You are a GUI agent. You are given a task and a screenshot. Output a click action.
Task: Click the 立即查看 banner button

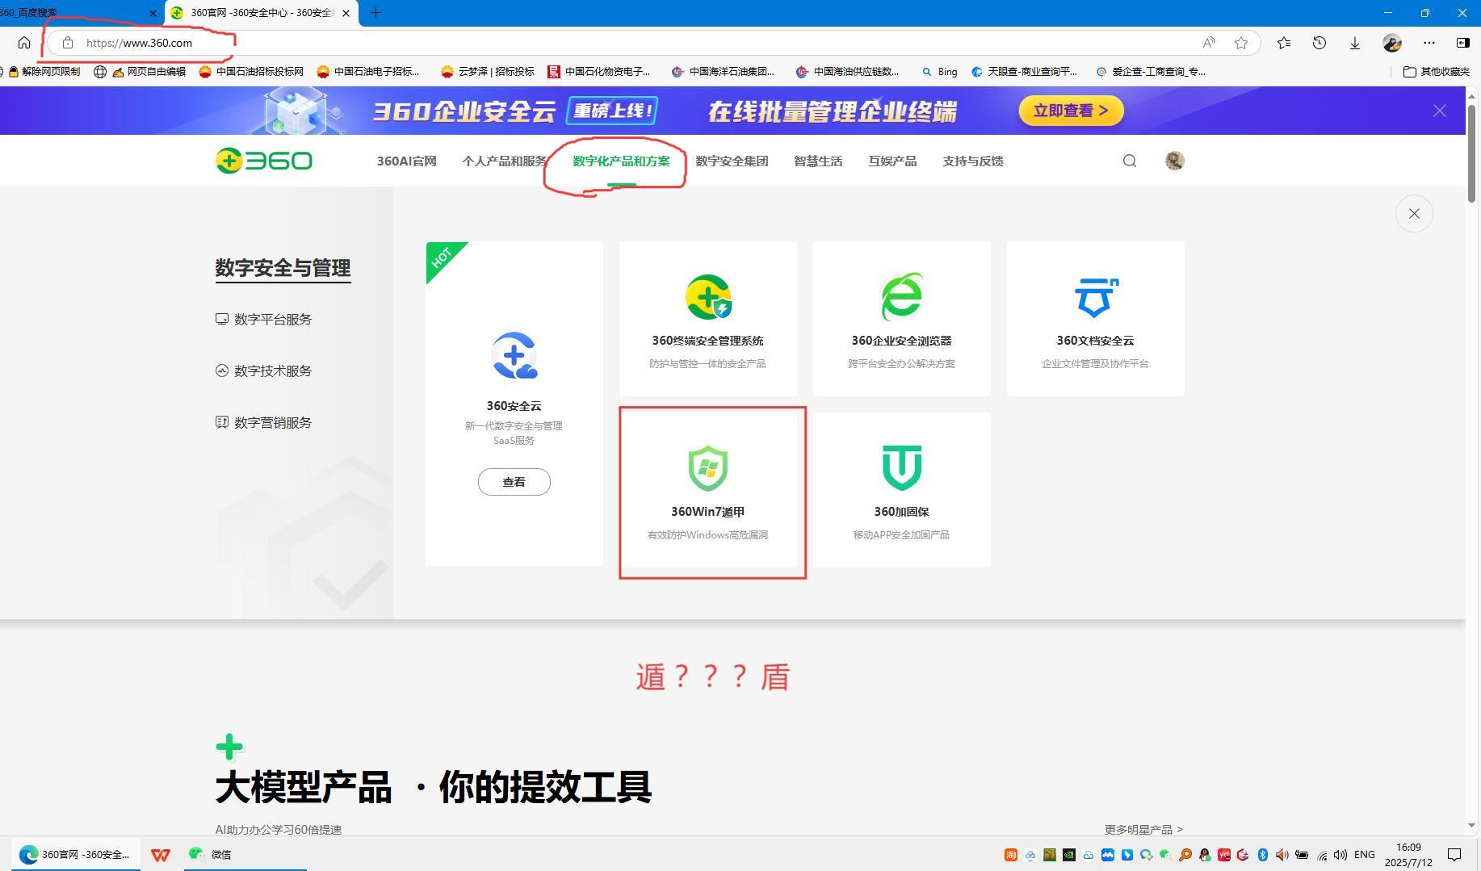point(1071,111)
